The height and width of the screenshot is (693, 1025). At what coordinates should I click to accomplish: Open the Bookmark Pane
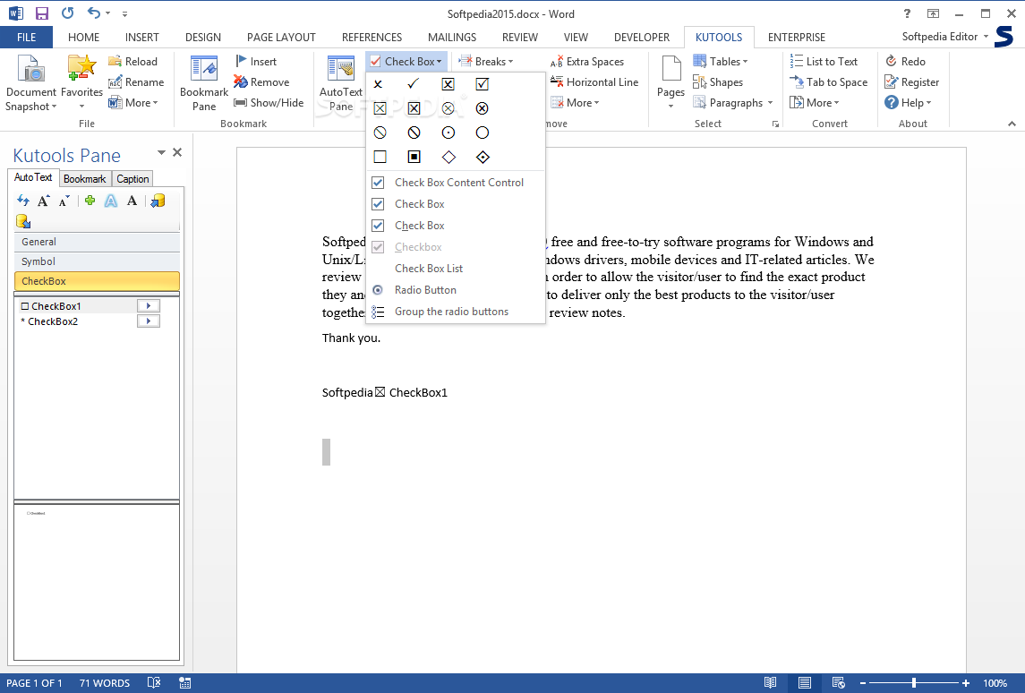[x=204, y=83]
